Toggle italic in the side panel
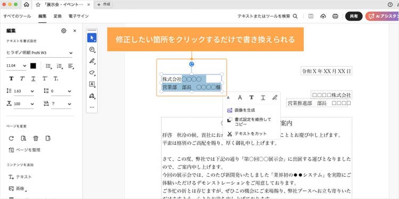399x199 pixels. [x=22, y=79]
